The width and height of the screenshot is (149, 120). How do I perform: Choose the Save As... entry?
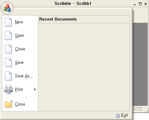click(x=24, y=76)
